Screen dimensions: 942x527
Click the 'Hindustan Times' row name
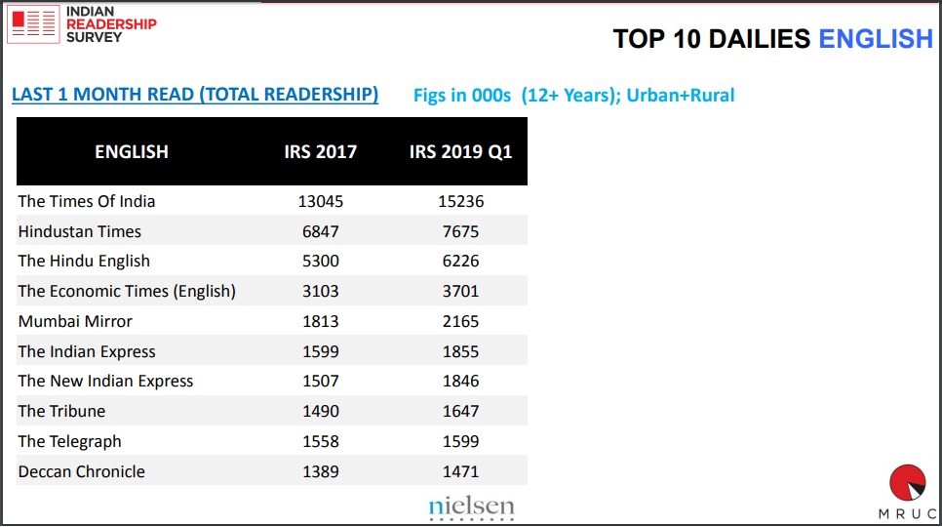point(80,231)
